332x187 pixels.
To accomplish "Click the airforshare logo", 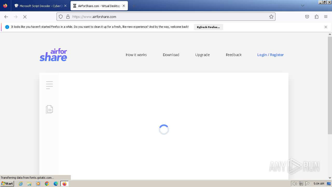I will (x=53, y=55).
